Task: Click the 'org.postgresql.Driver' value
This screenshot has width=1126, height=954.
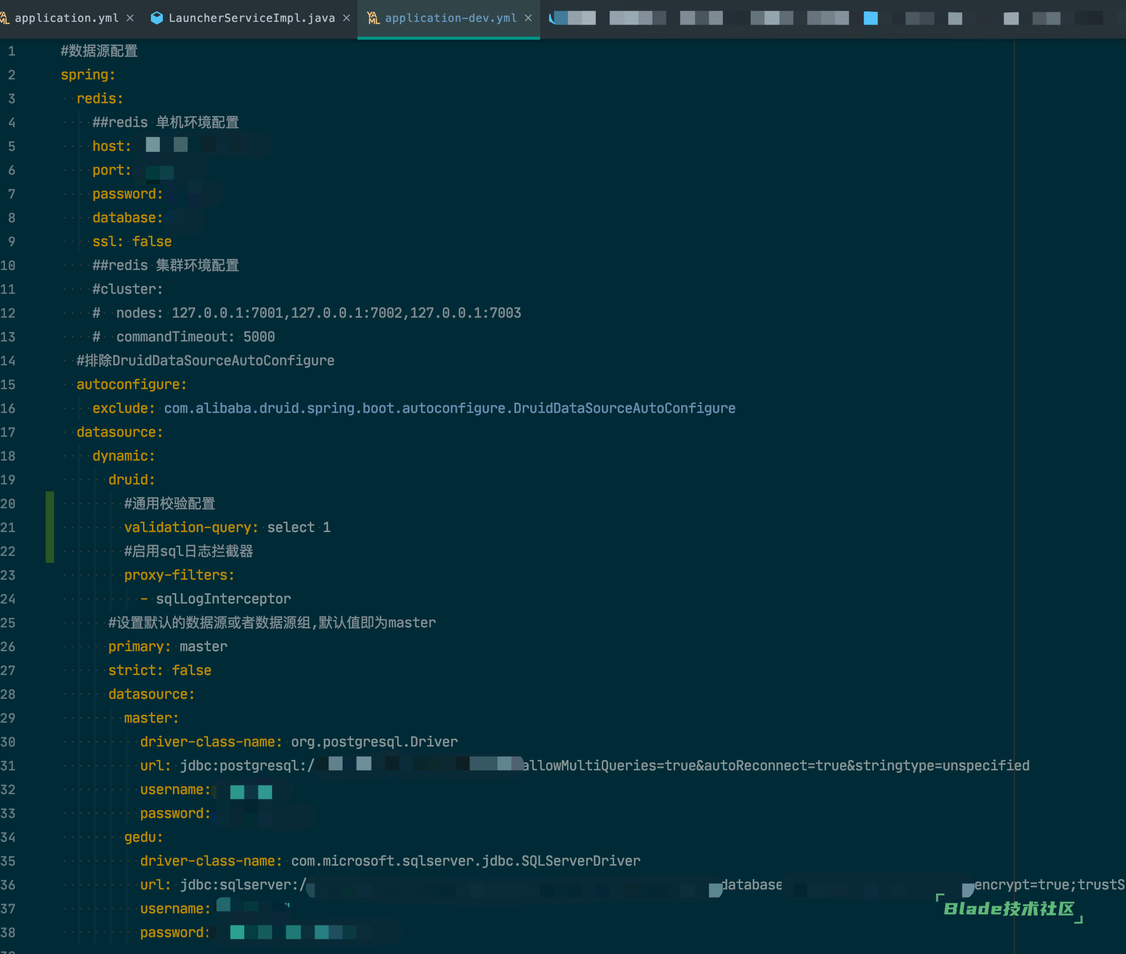Action: (x=374, y=742)
